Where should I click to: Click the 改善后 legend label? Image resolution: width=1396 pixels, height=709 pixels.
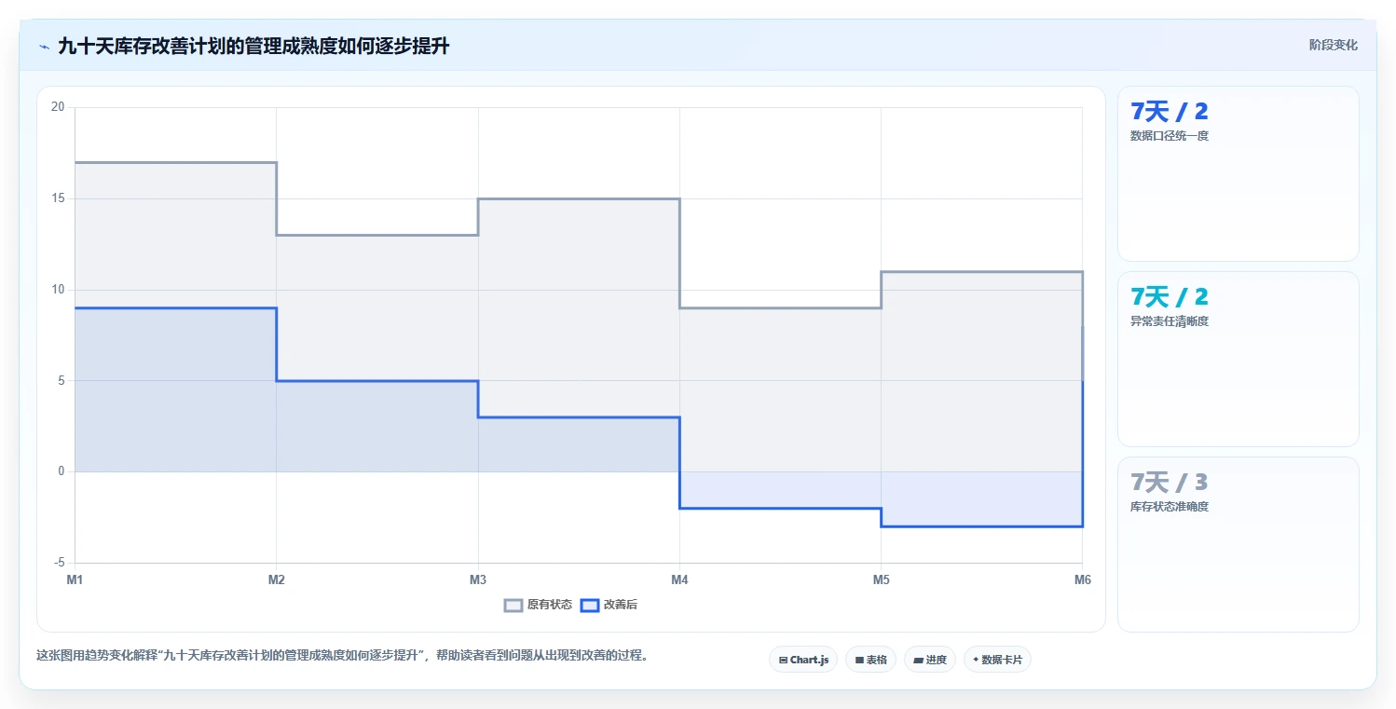tap(621, 605)
